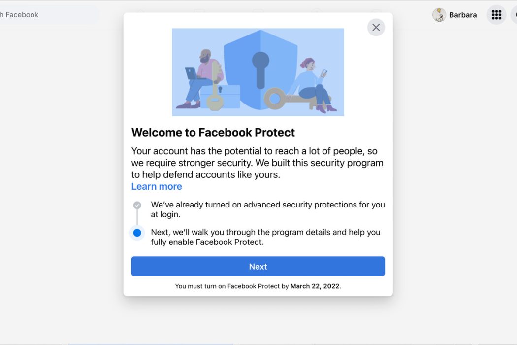Image resolution: width=517 pixels, height=345 pixels.
Task: Click the keyhole on the shield illustration
Action: (260, 67)
